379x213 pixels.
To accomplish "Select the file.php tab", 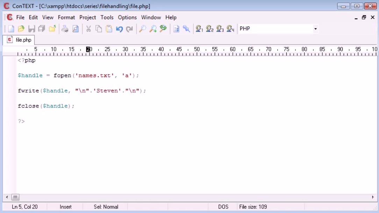I will [x=19, y=40].
